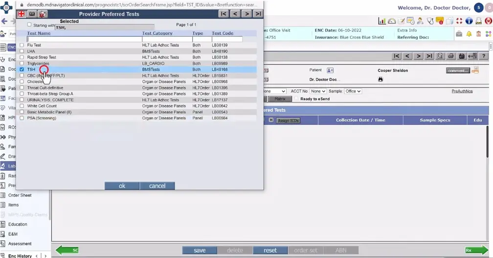This screenshot has width=493, height=258.
Task: Click the reset button at bottom
Action: point(270,250)
